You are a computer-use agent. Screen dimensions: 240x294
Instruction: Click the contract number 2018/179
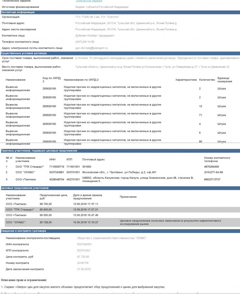pyautogui.click(x=83, y=263)
